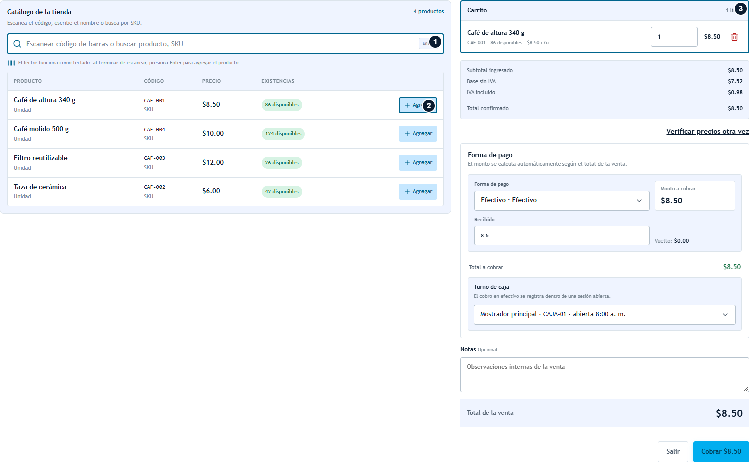Image resolution: width=749 pixels, height=462 pixels.
Task: Click the Cobrar $8.50 button
Action: [x=721, y=451]
